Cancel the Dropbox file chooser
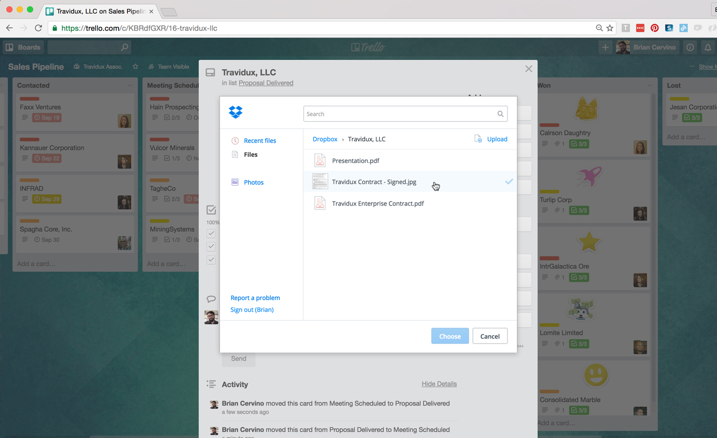This screenshot has height=438, width=717. tap(490, 336)
